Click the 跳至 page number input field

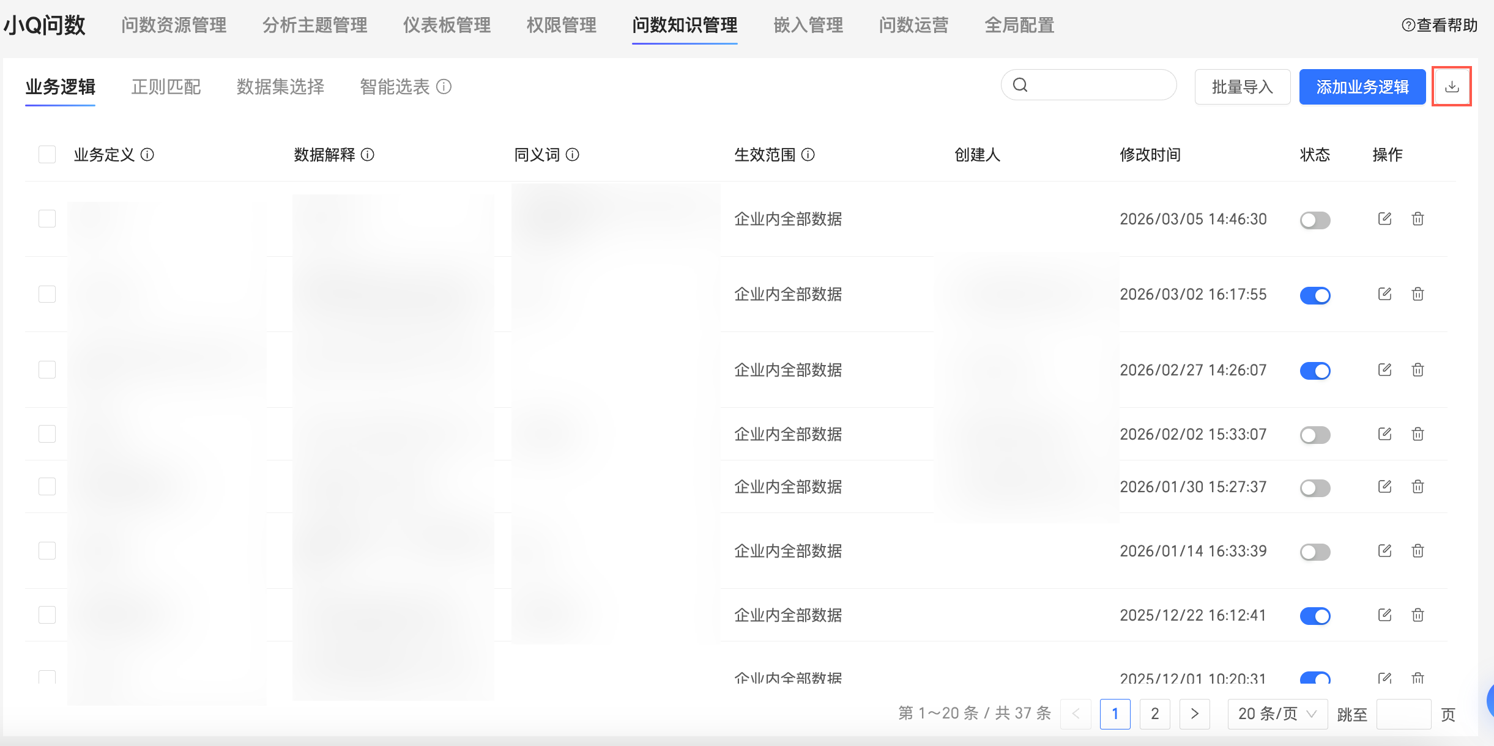coord(1403,714)
